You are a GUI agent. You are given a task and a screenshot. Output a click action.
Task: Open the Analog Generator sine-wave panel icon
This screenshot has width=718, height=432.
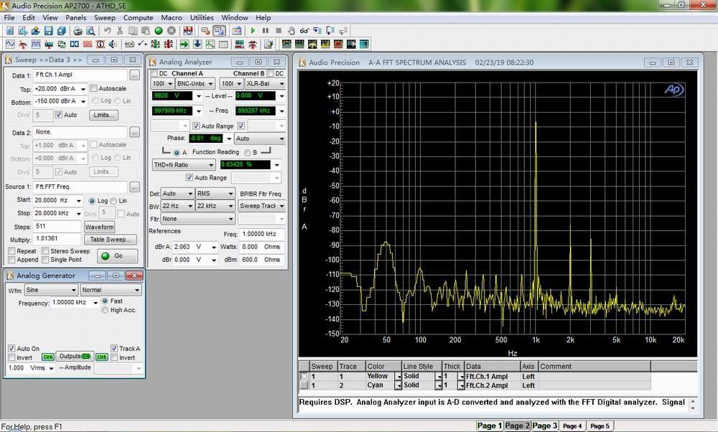click(x=9, y=44)
